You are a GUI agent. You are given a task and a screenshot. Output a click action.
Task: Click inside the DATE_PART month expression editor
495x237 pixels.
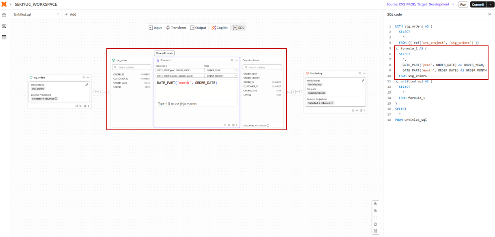197,89
